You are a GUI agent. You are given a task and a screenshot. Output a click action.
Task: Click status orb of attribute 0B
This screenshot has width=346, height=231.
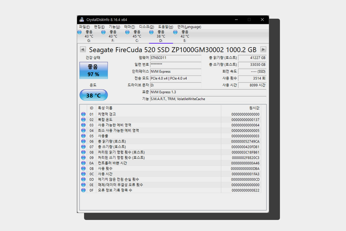pos(83,169)
